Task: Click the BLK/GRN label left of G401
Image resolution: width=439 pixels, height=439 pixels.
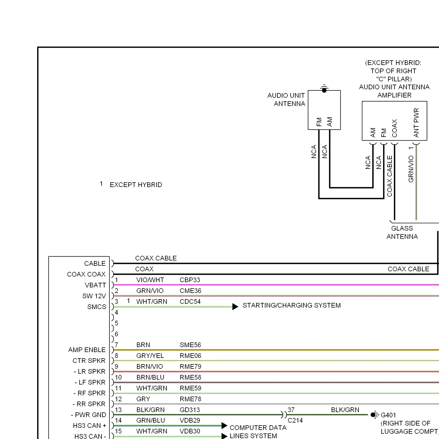Action: tap(345, 410)
